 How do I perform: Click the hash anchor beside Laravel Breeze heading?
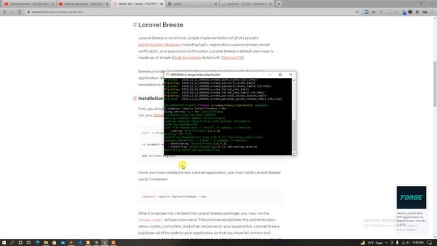click(135, 25)
